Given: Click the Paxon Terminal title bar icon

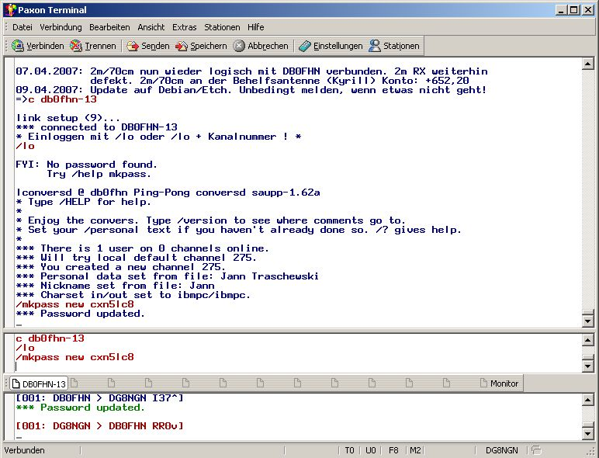Looking at the screenshot, I should tap(9, 10).
